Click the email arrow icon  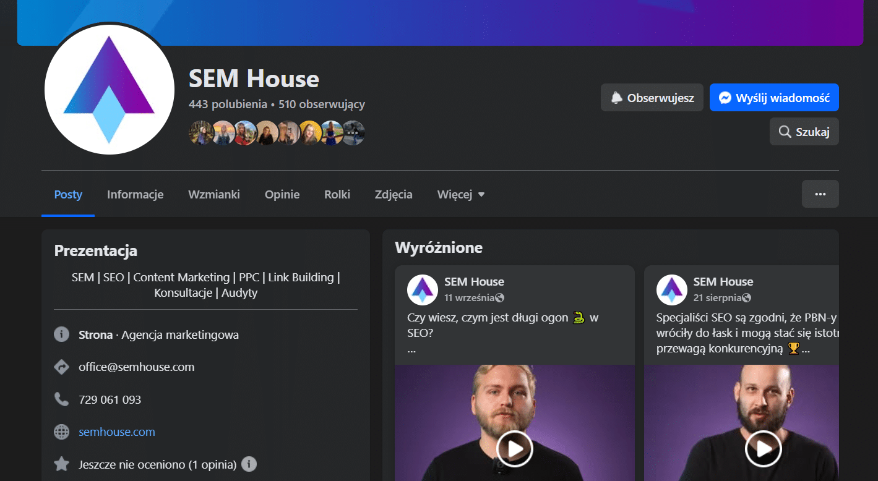(x=61, y=367)
